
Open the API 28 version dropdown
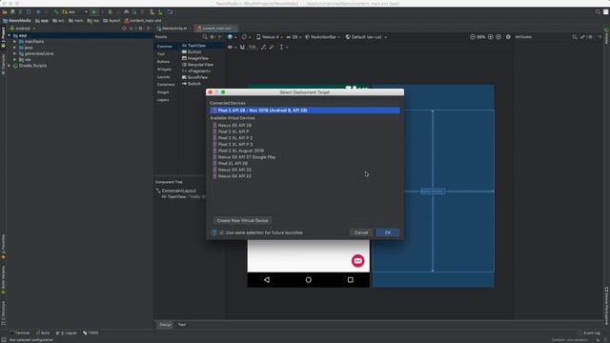coord(294,37)
